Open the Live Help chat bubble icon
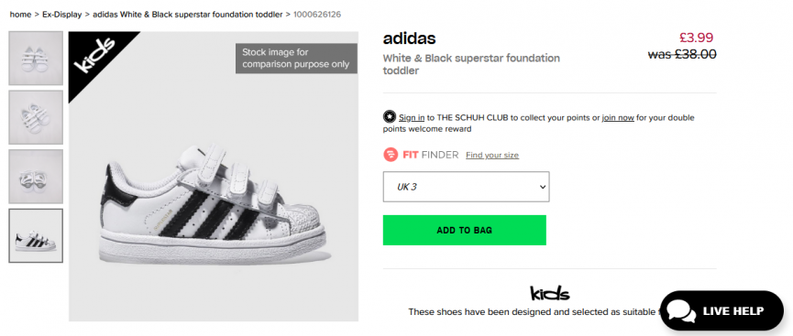This screenshot has width=793, height=336. (x=681, y=310)
